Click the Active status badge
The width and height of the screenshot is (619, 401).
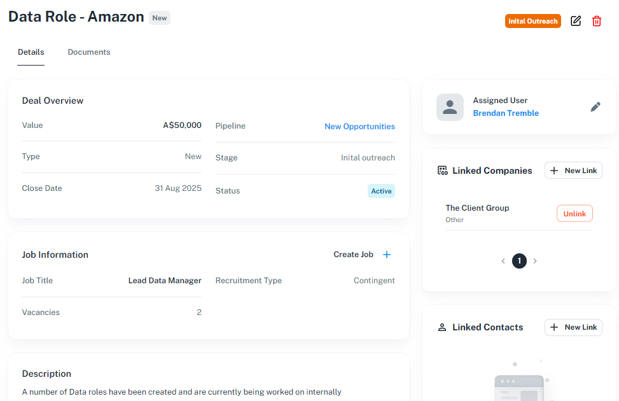pos(381,191)
